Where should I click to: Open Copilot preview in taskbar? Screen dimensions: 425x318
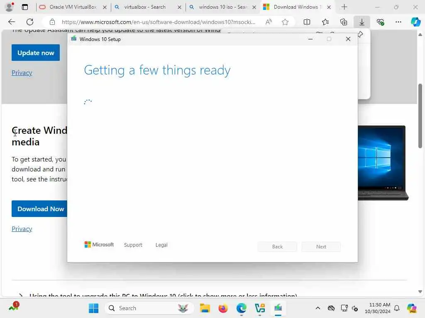(412, 308)
